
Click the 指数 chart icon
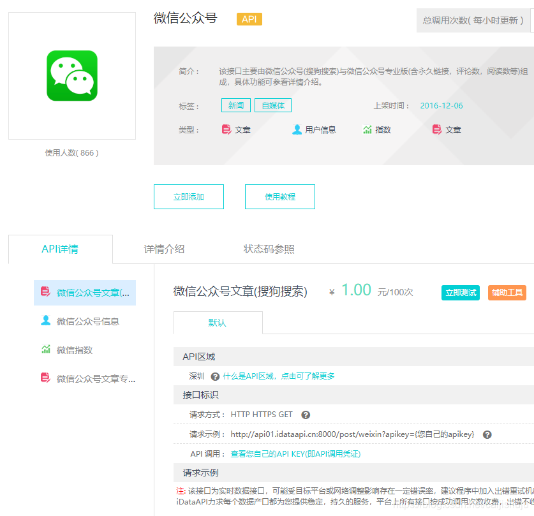click(367, 129)
